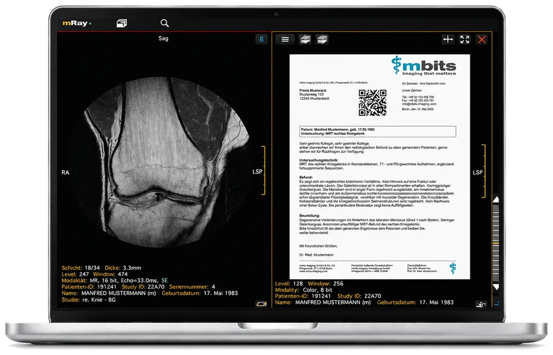Image resolution: width=553 pixels, height=355 pixels.
Task: Click the second of the two scanner icons
Action: [322, 40]
